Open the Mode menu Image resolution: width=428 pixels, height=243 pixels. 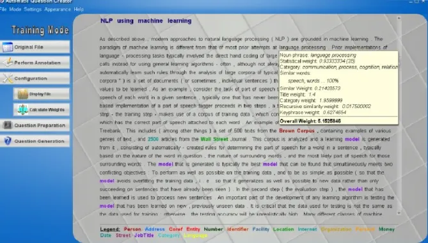click(15, 10)
